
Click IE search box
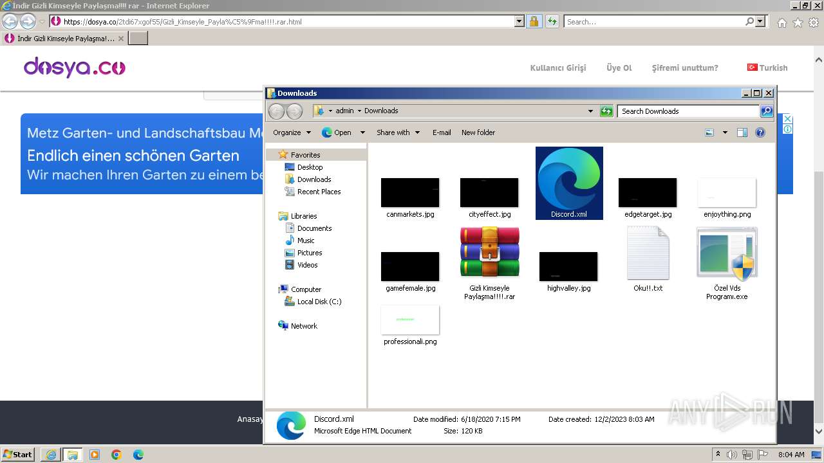(653, 21)
